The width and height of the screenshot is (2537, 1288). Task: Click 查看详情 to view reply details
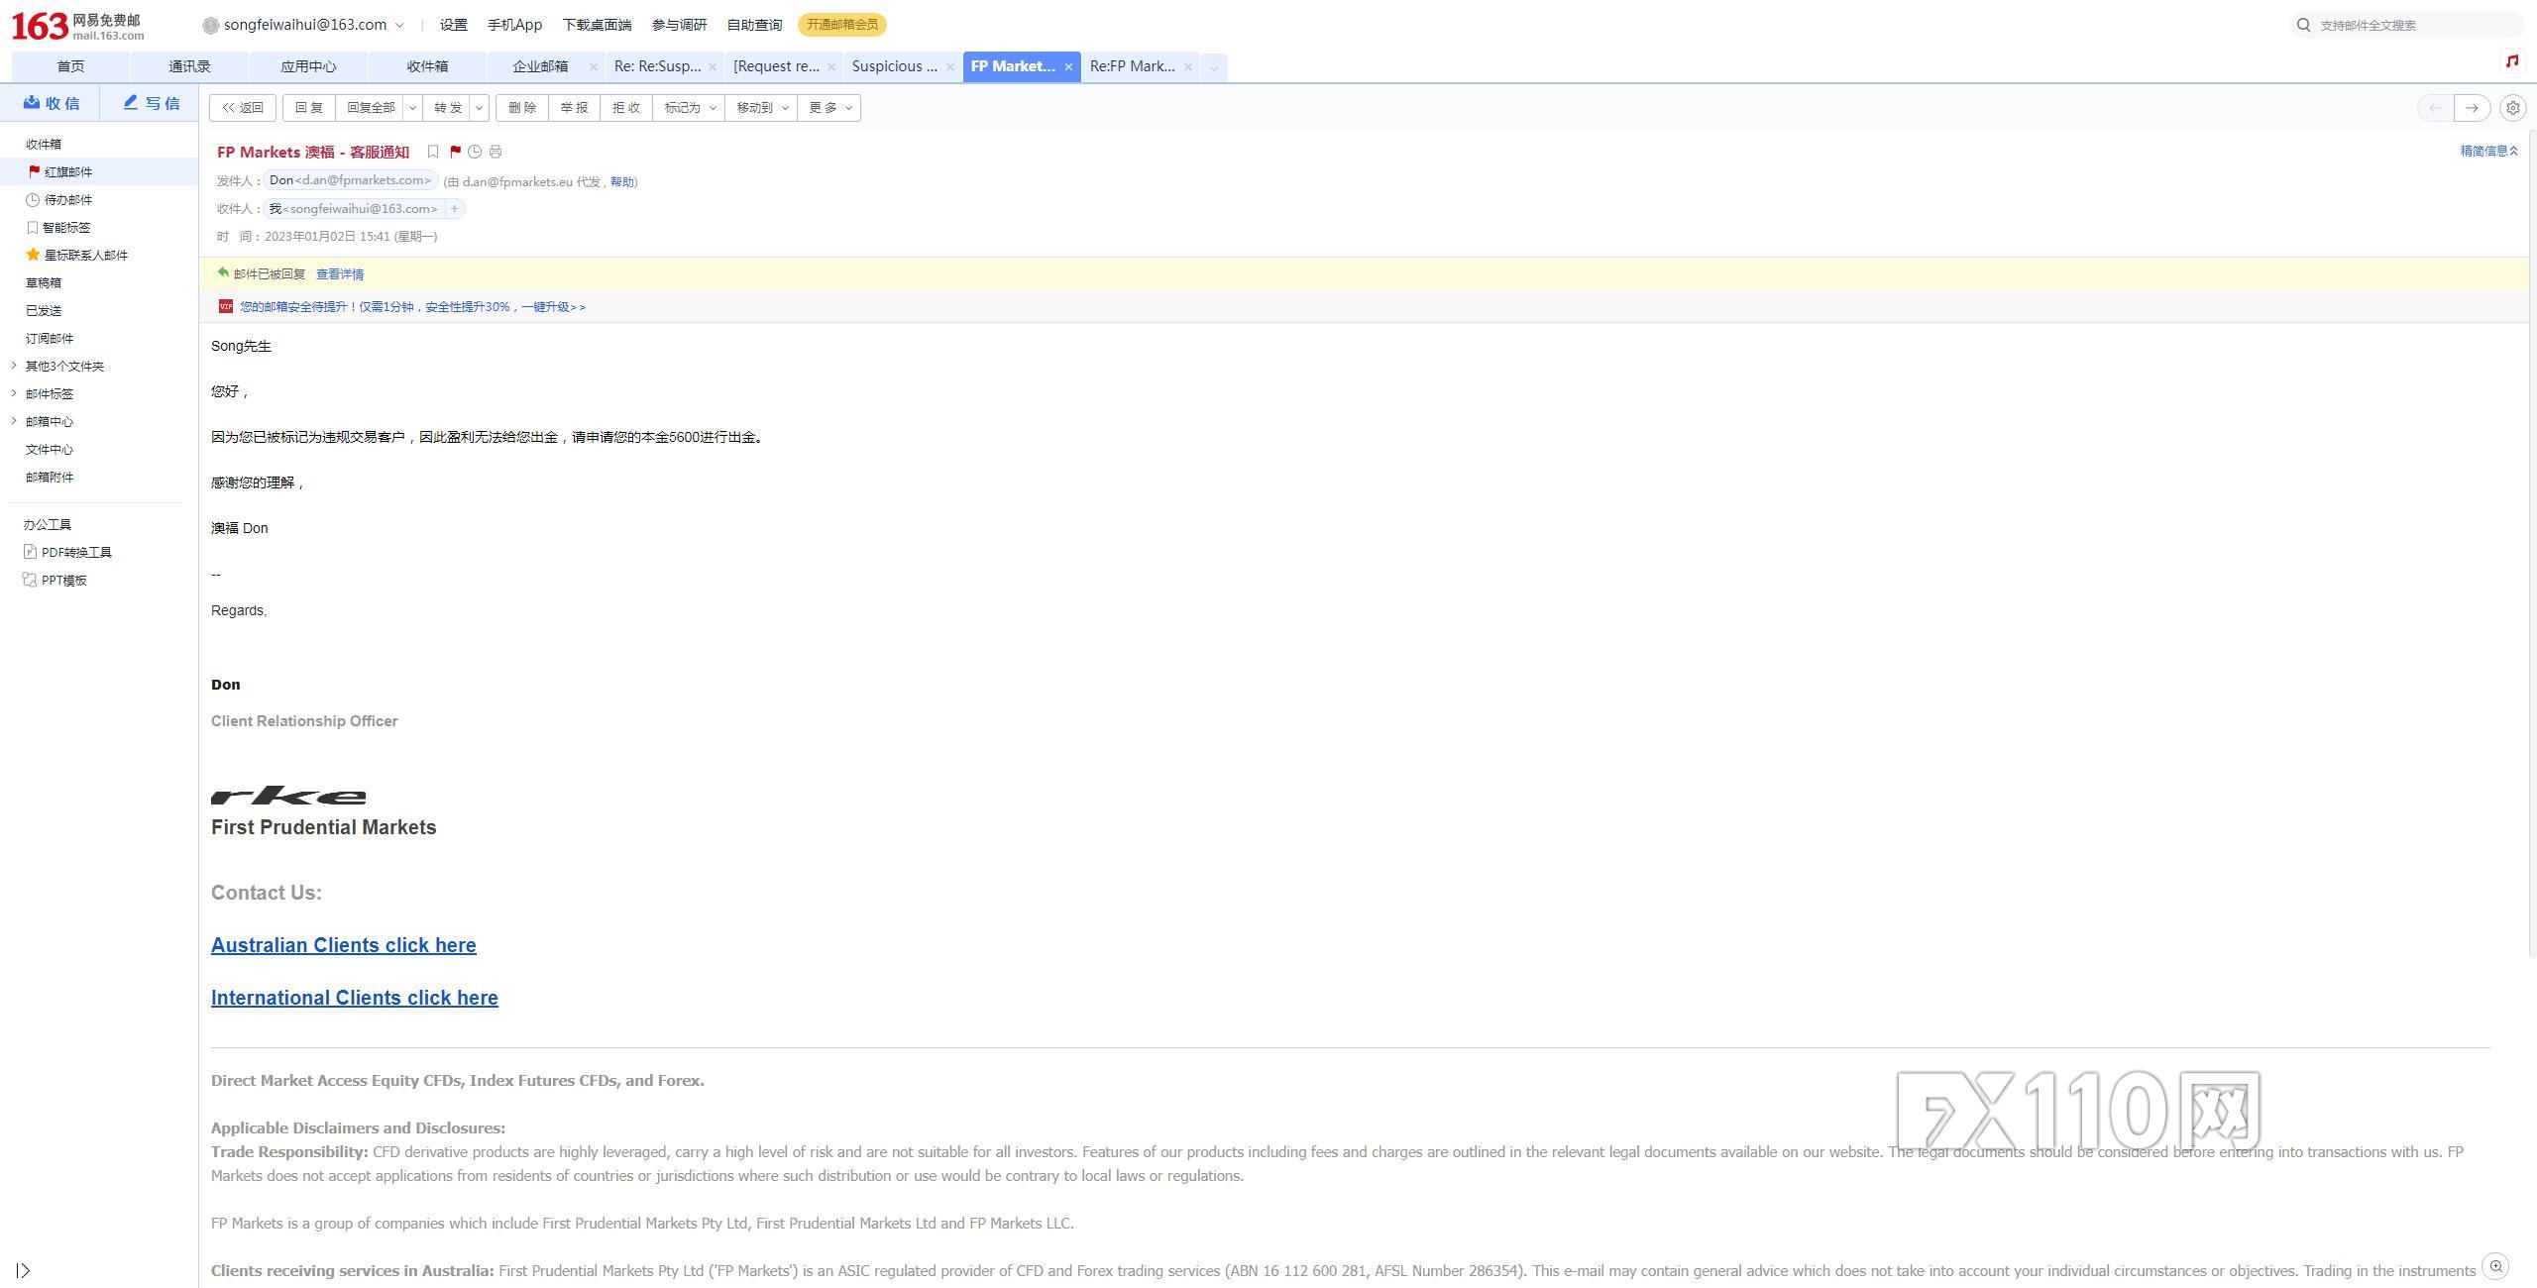340,274
